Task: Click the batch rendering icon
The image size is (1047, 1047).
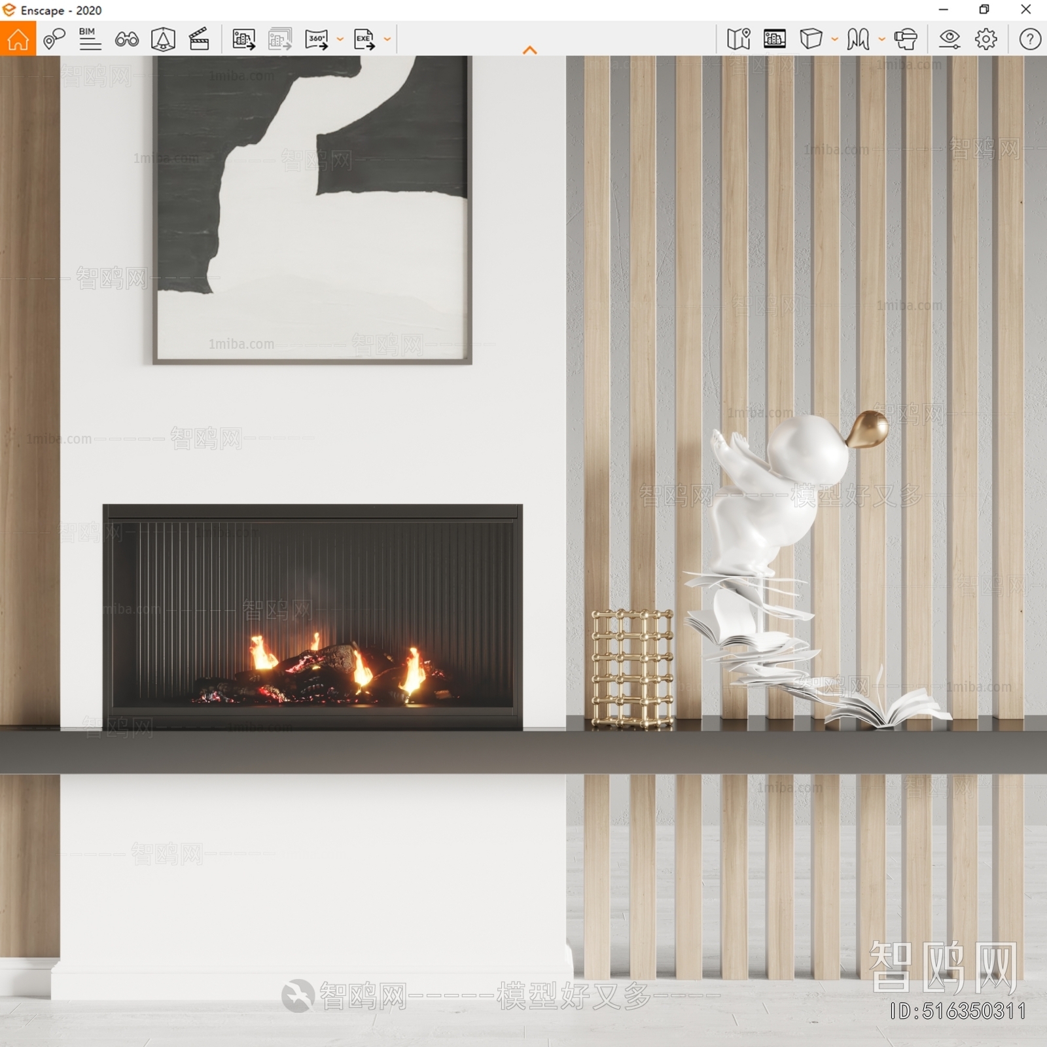Action: tap(280, 39)
